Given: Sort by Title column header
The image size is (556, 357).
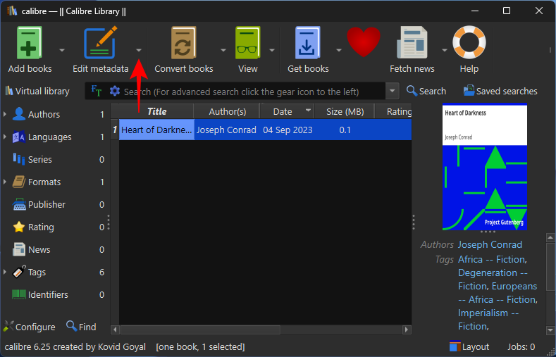Looking at the screenshot, I should (156, 111).
